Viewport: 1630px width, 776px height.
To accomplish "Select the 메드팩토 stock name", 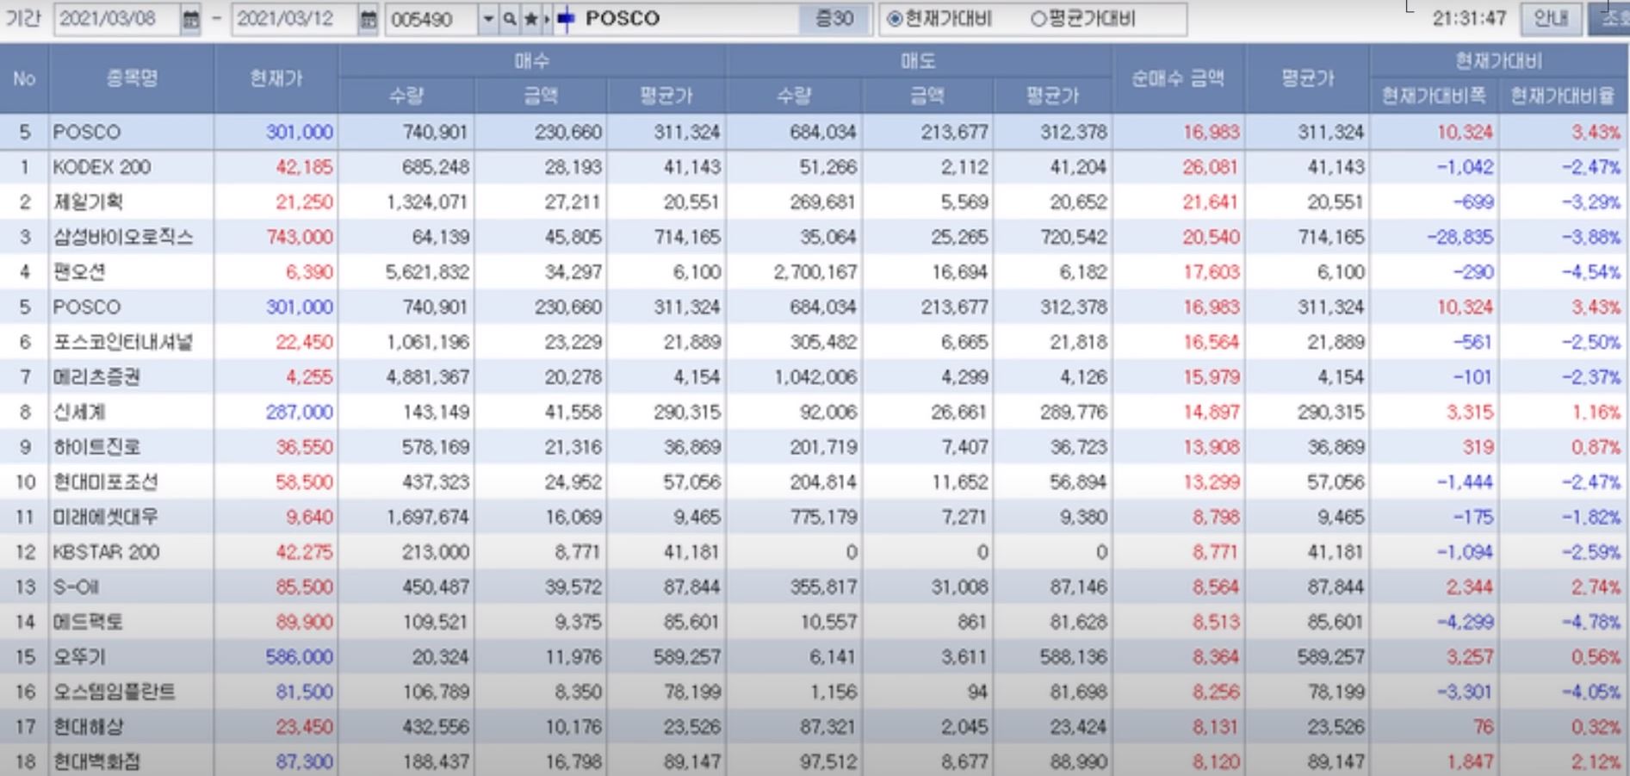I will (88, 622).
